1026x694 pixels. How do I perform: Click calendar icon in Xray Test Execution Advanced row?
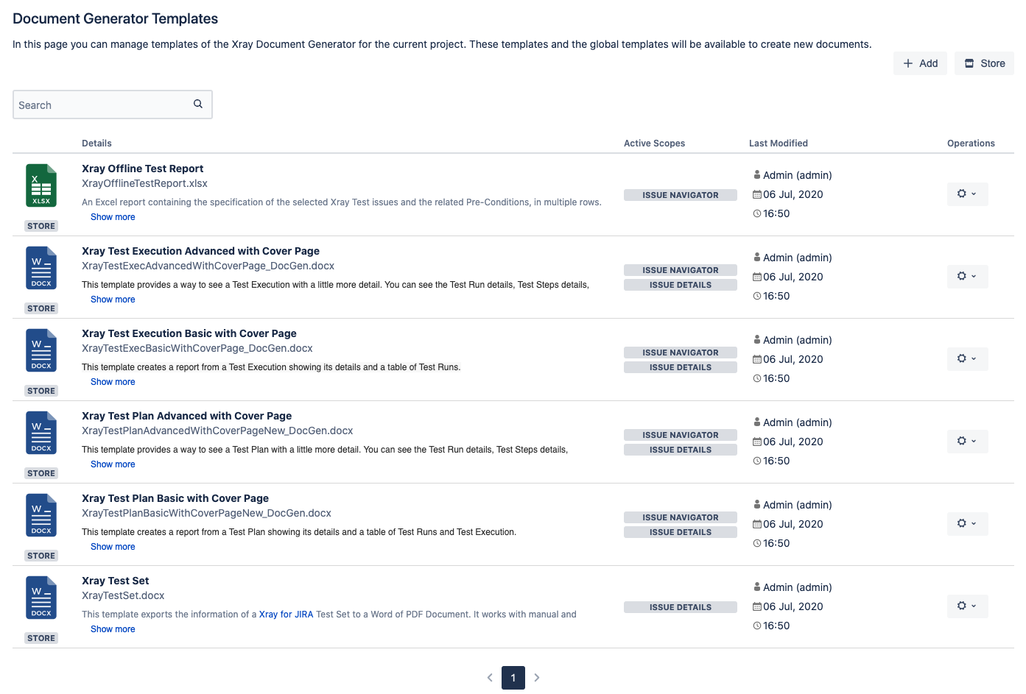[757, 277]
